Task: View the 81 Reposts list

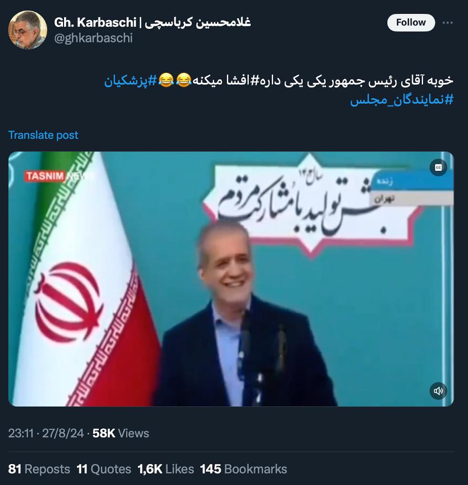Action: pos(39,469)
